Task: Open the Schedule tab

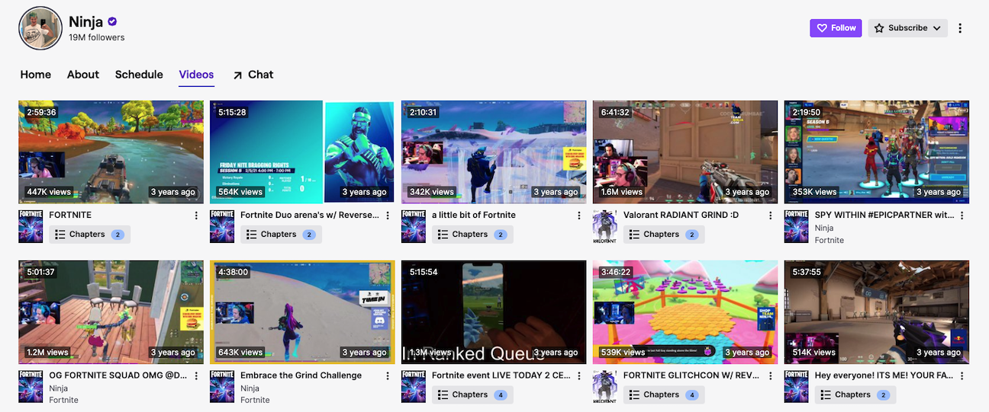Action: (139, 75)
